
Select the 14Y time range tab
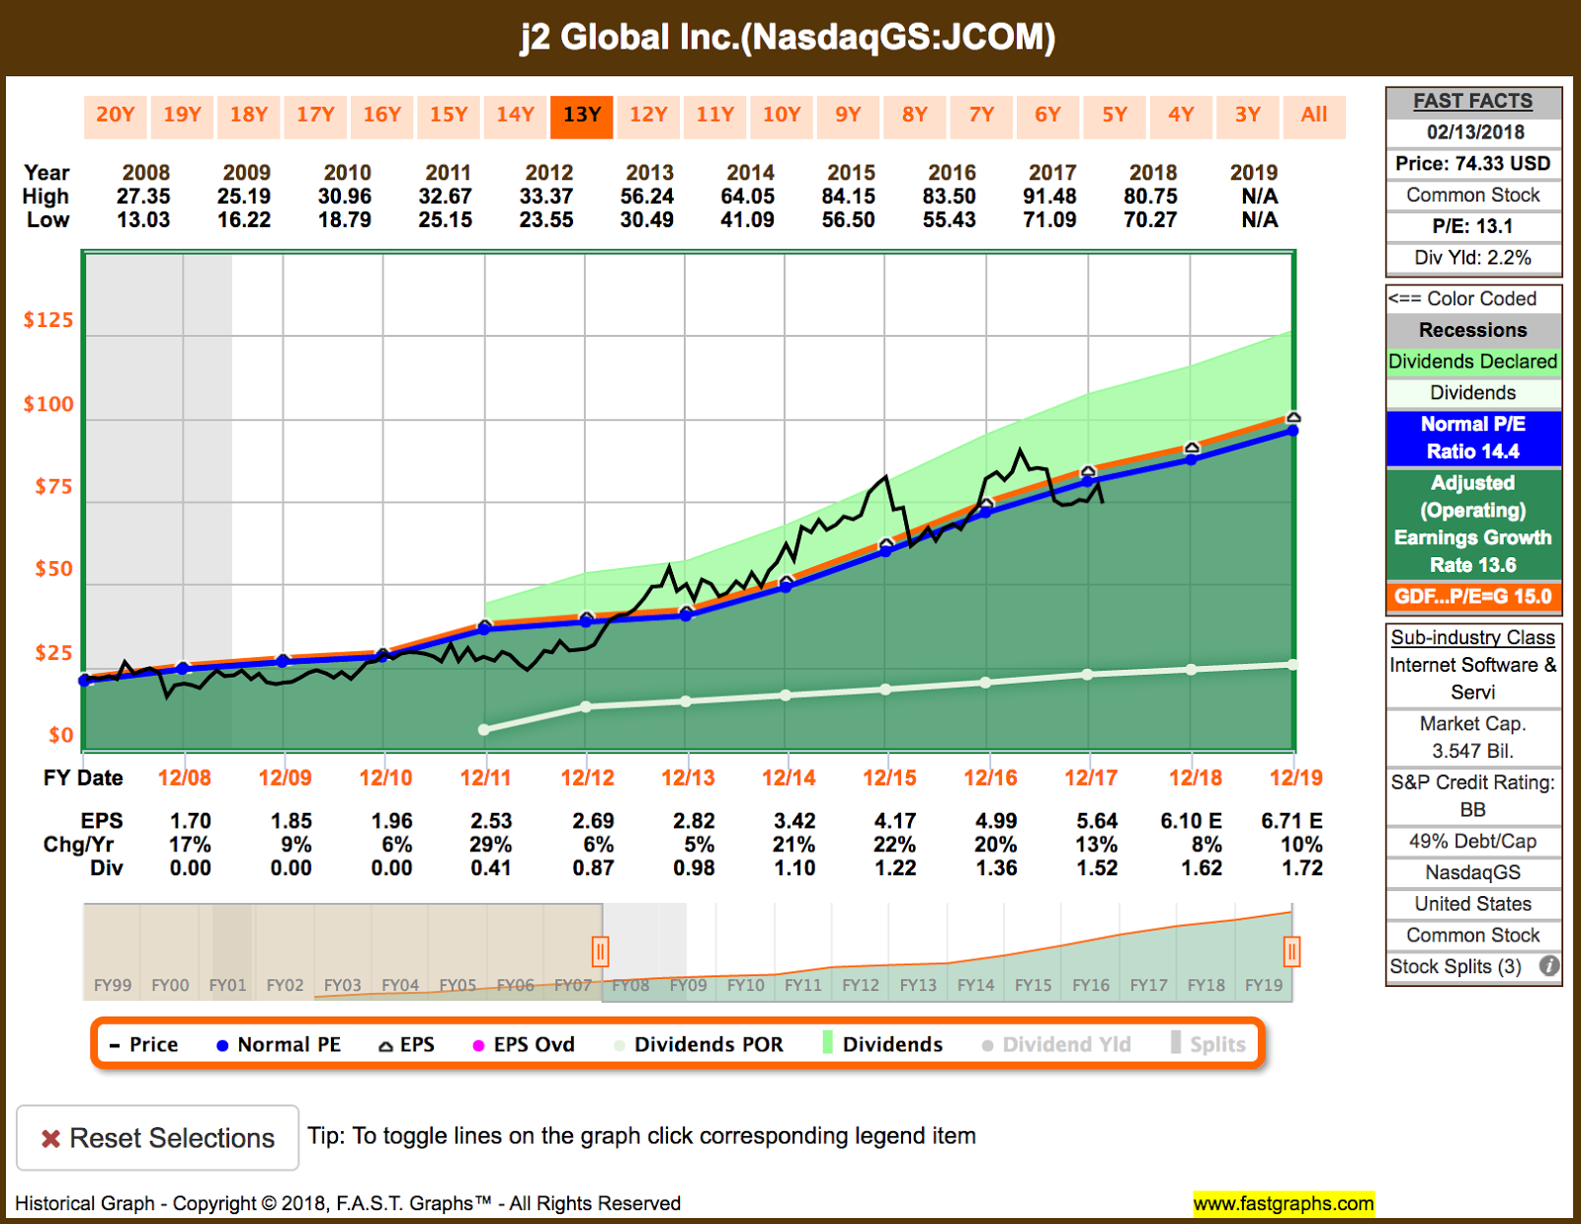point(515,116)
